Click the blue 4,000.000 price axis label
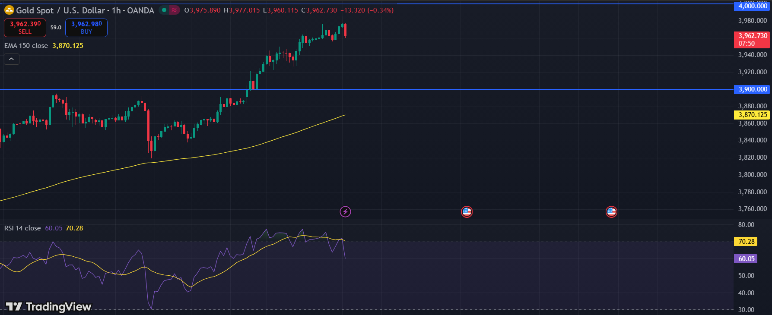This screenshot has height=315, width=772. [x=753, y=6]
